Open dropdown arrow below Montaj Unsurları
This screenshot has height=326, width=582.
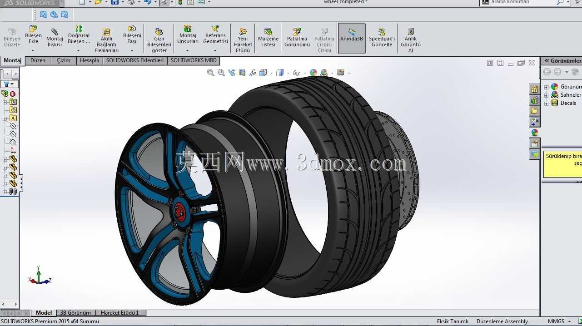(187, 50)
